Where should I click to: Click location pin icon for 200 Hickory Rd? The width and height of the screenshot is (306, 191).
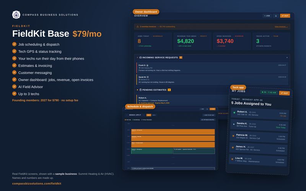(140, 68)
